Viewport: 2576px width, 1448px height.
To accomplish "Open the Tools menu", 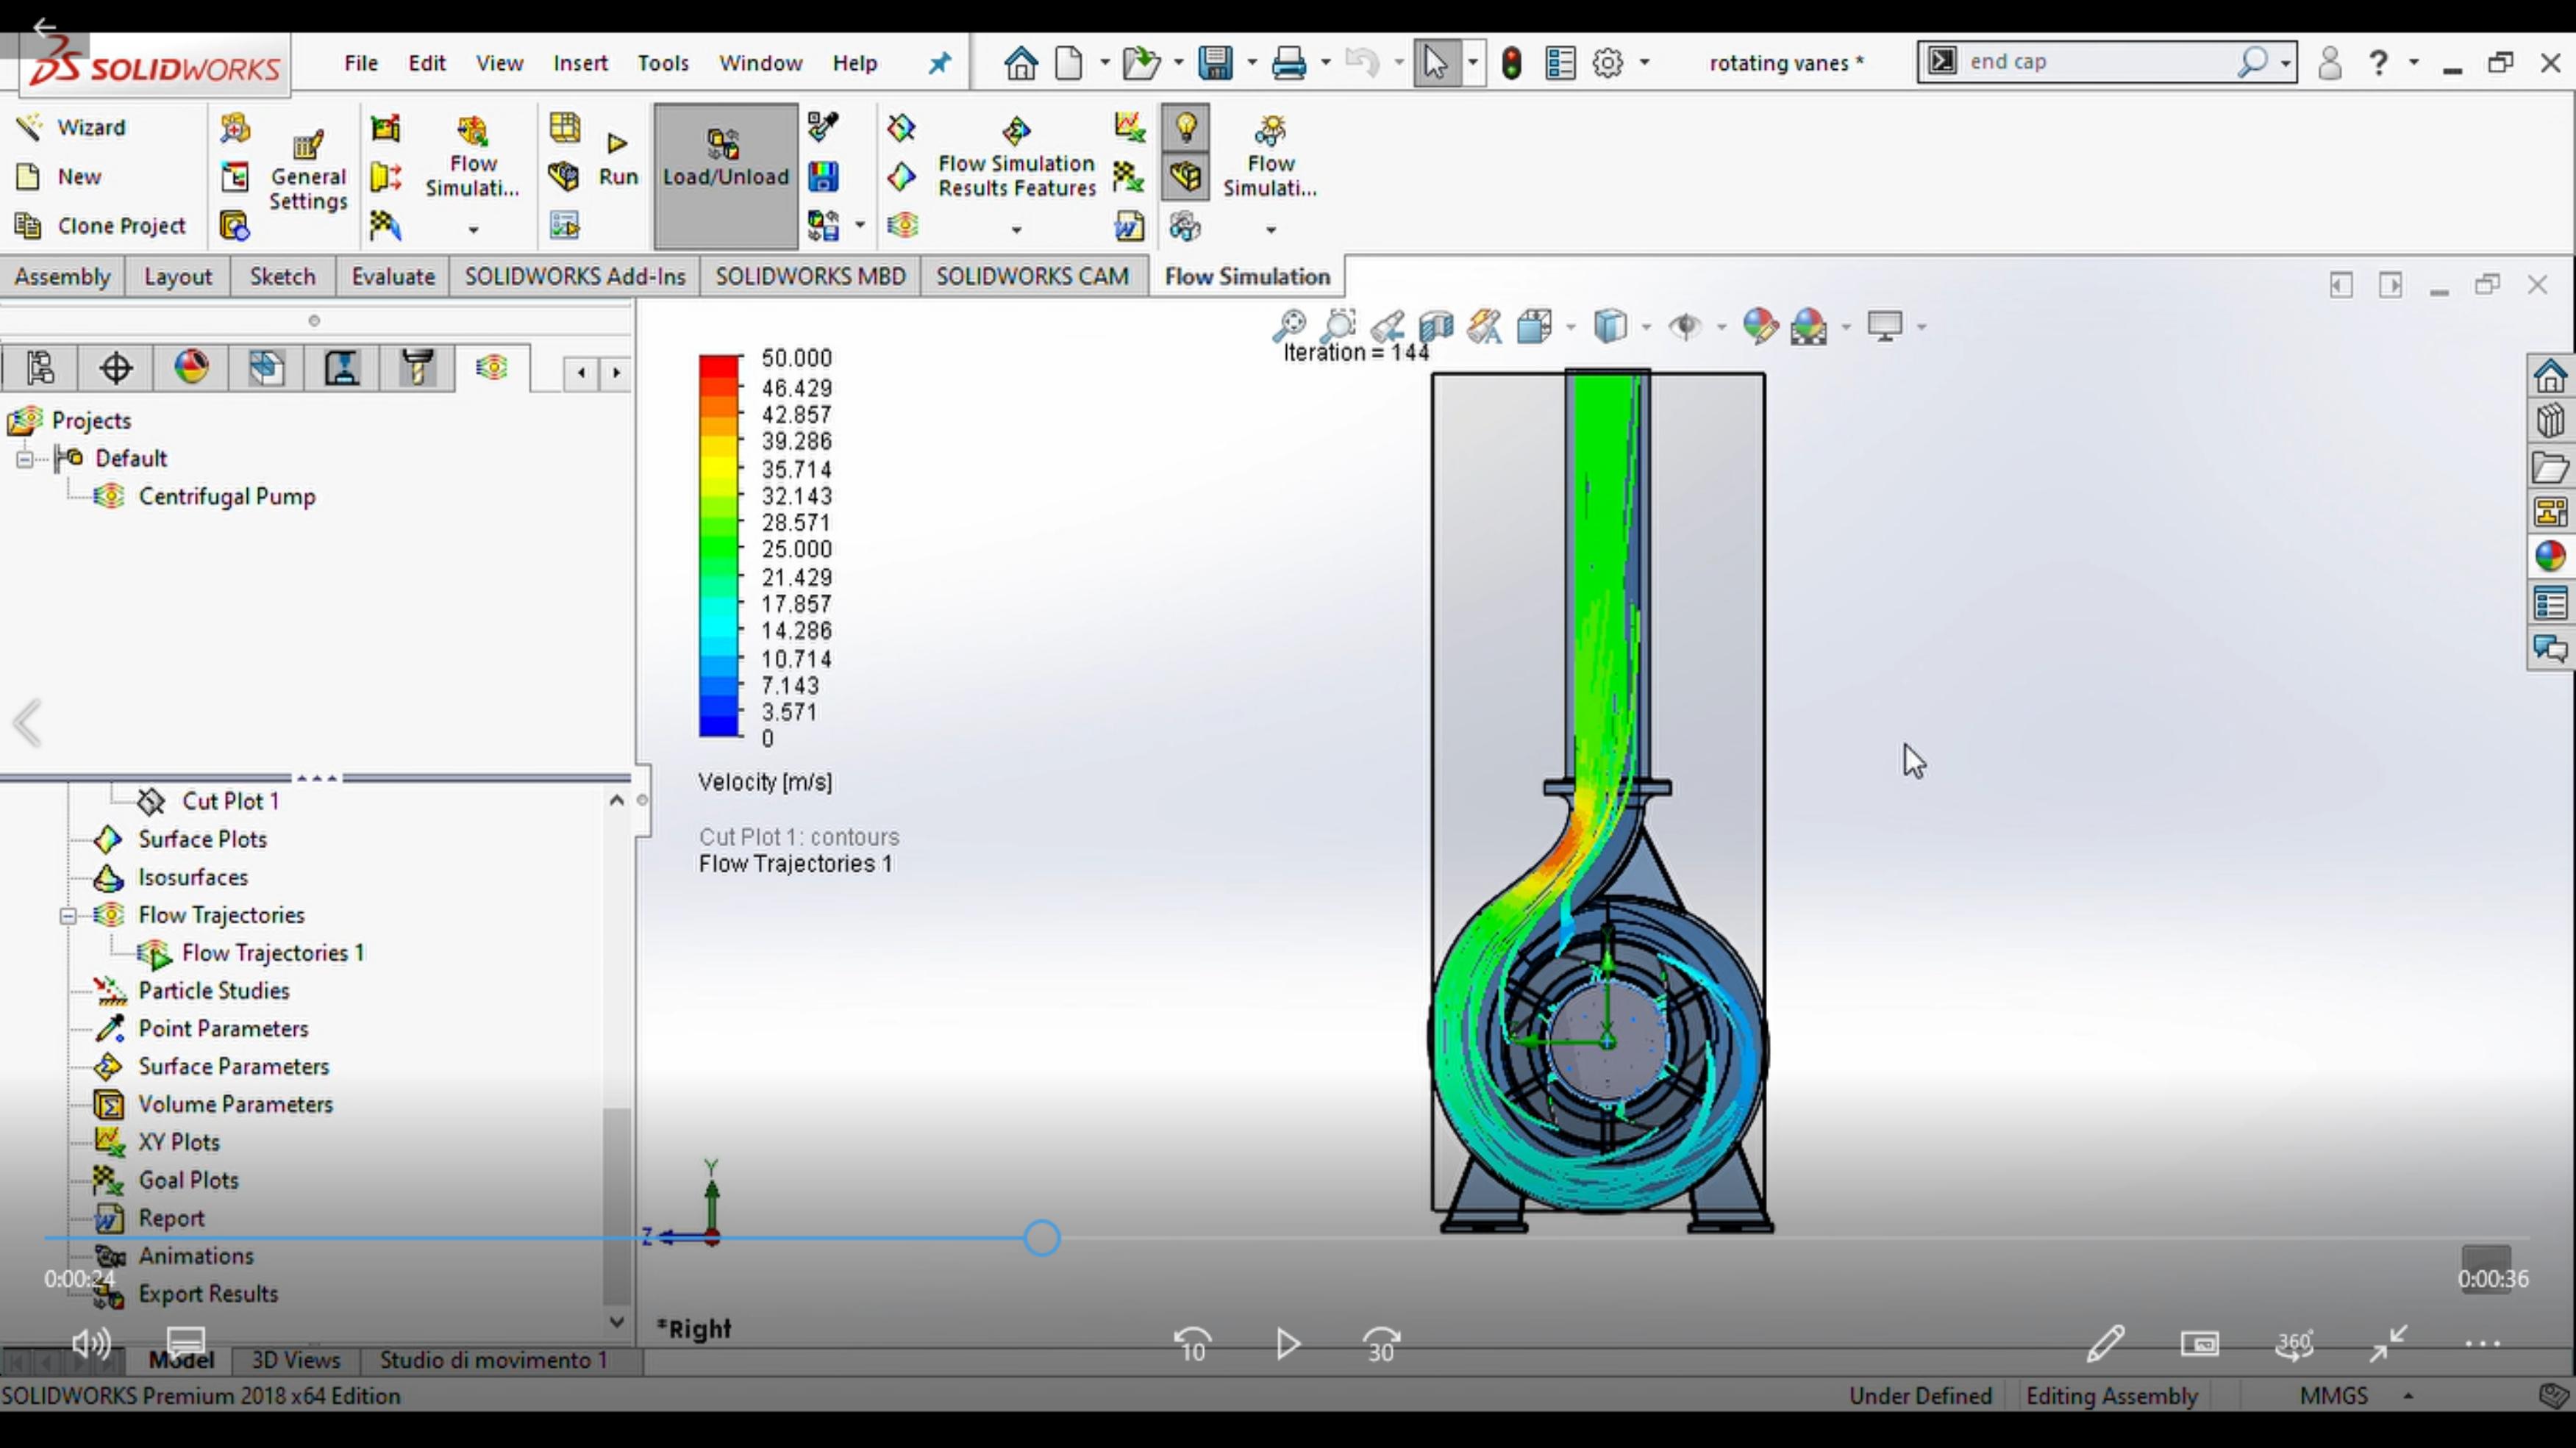I will tap(663, 63).
